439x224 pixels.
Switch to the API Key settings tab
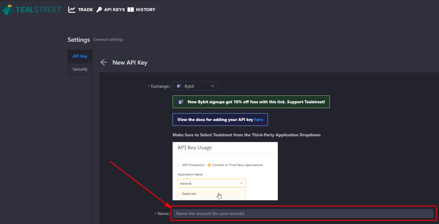(x=80, y=56)
